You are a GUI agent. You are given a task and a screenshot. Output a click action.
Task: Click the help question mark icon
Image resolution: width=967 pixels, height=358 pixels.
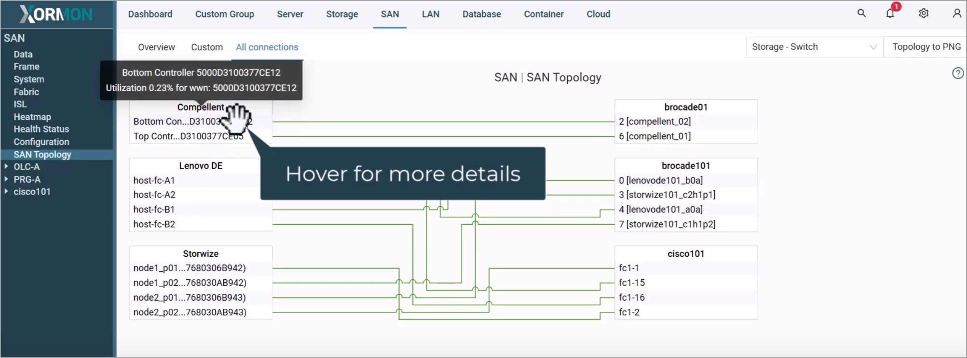coord(957,73)
